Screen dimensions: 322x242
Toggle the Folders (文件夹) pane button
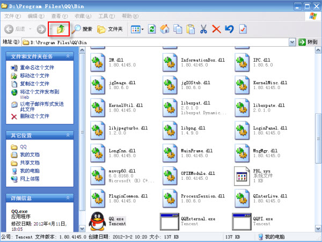click(x=109, y=29)
